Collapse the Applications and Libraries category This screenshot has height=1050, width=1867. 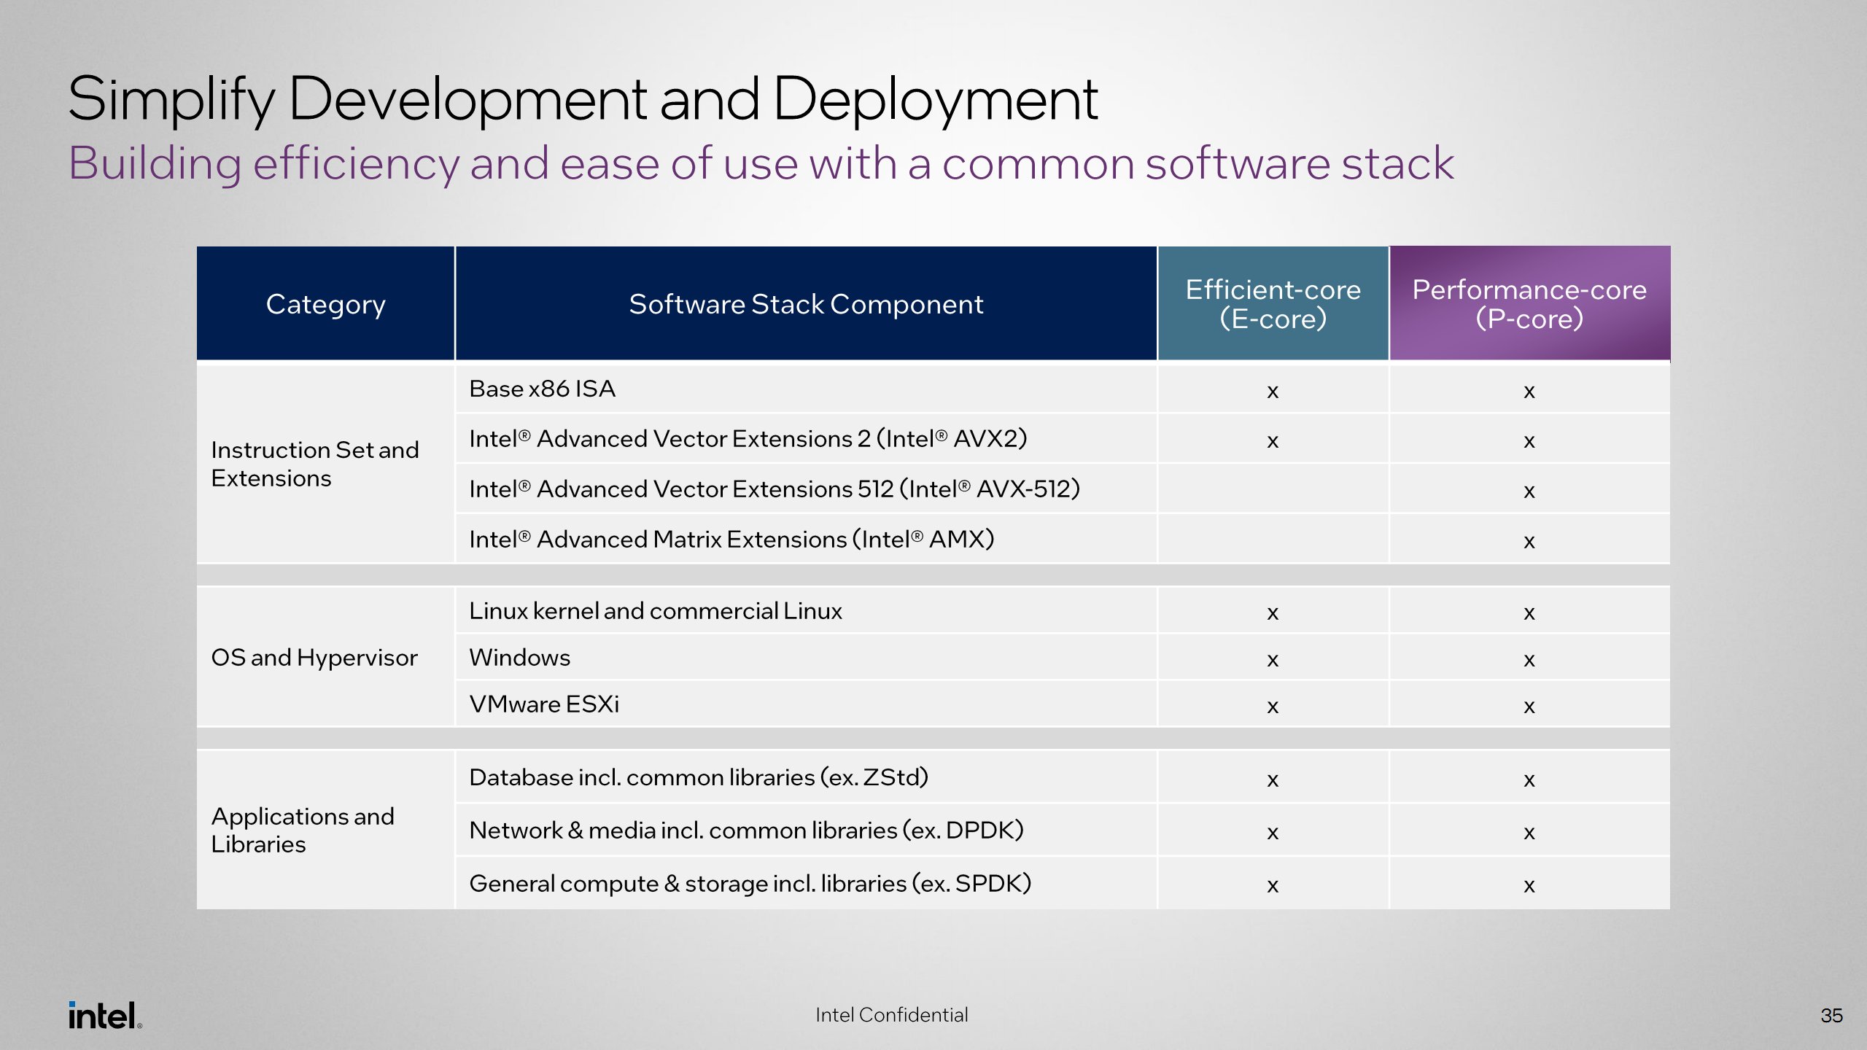303,830
